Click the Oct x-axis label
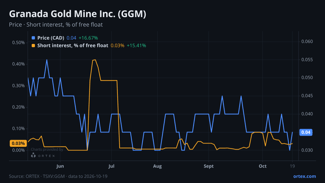Image resolution: width=325 pixels, height=183 pixels. (262, 166)
